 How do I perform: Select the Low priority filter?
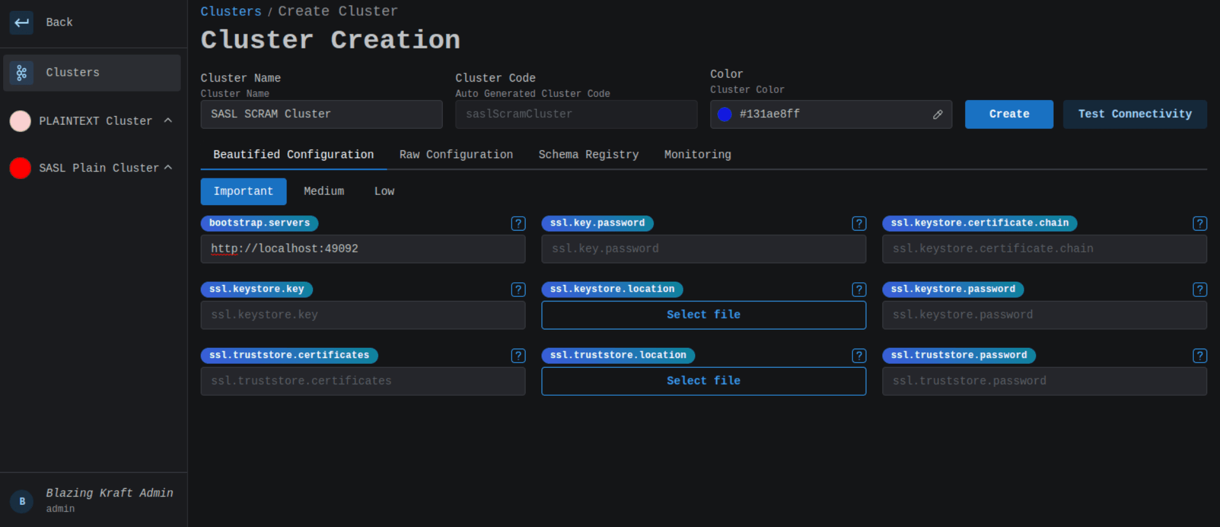(x=384, y=191)
